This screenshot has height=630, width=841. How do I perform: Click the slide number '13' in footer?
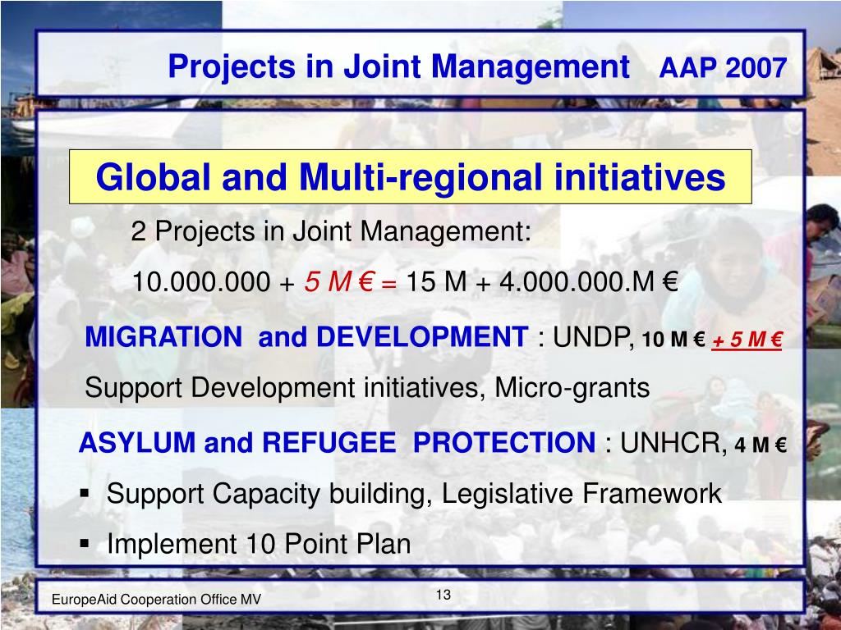pyautogui.click(x=443, y=595)
